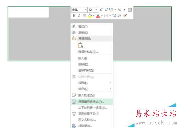Screen dimensions: 177x128
Task: Select 从下拉列表中选择(K) pick from list
Action: point(92,108)
